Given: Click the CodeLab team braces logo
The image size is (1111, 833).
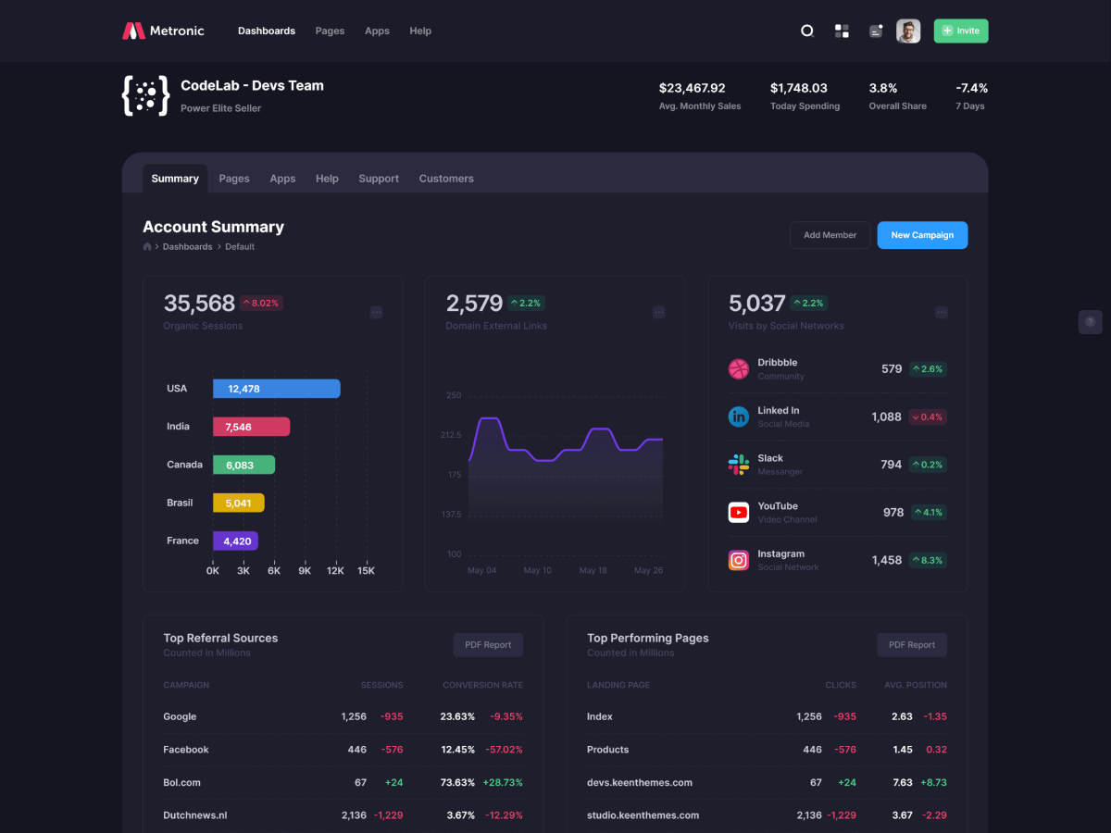Looking at the screenshot, I should click(145, 95).
